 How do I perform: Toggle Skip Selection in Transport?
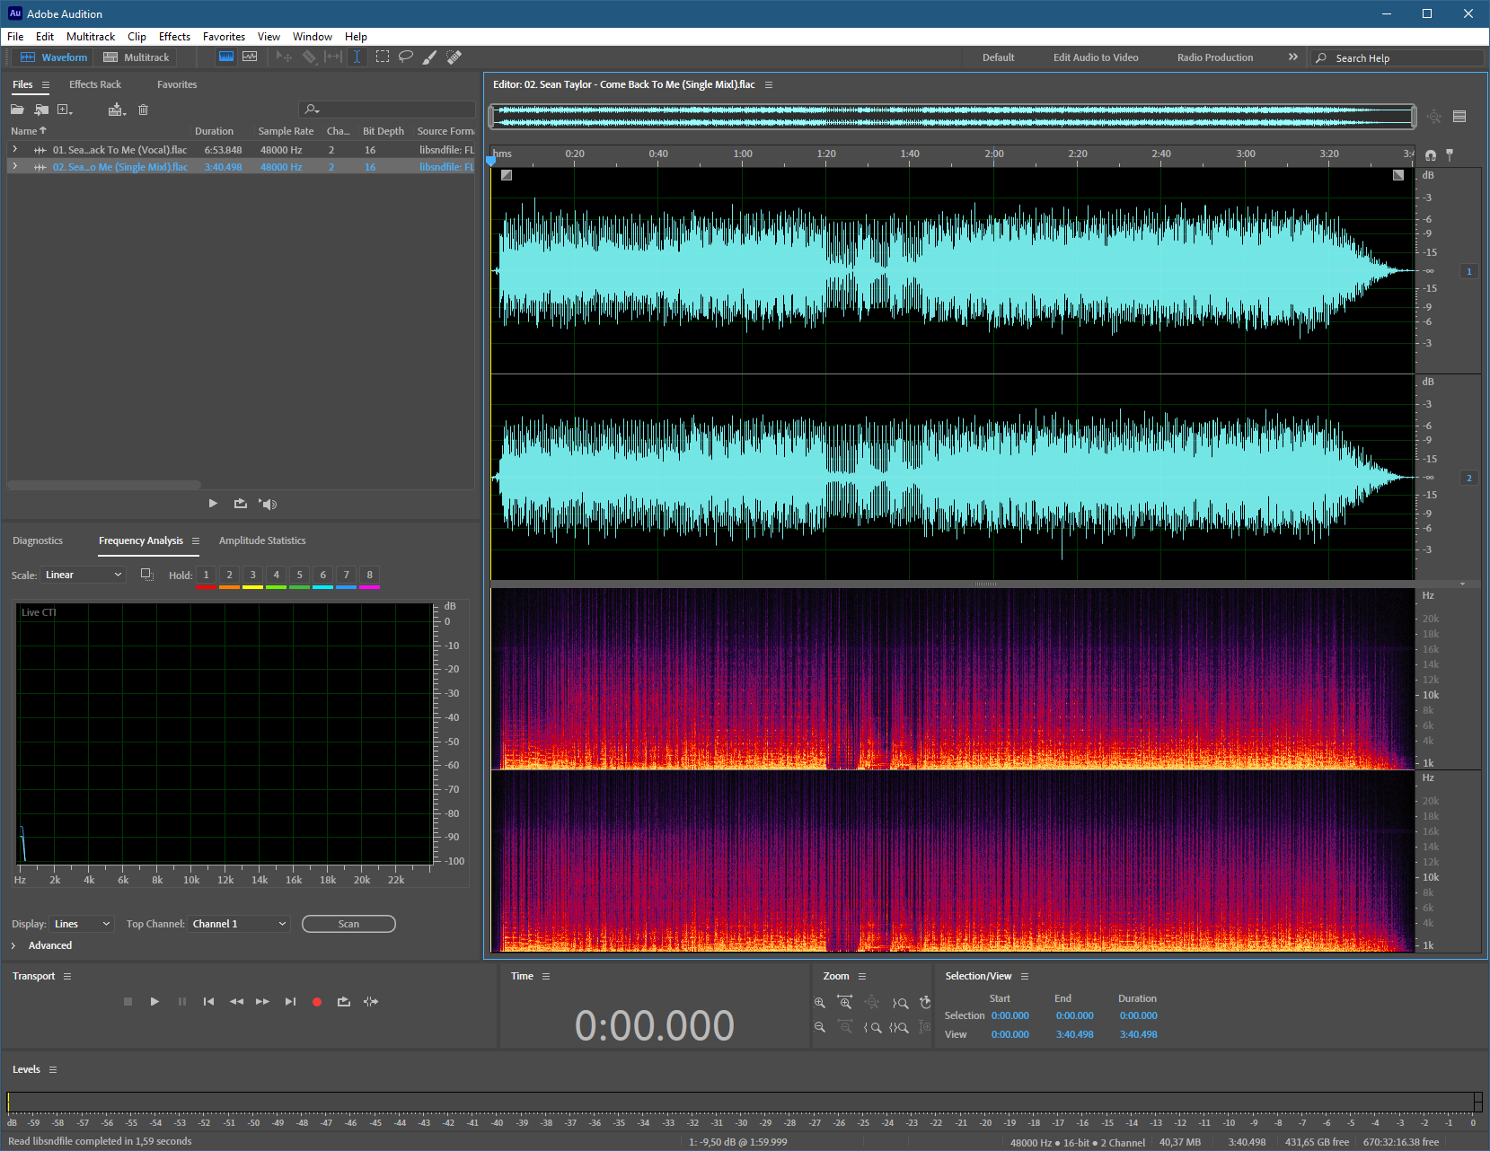(x=371, y=1002)
